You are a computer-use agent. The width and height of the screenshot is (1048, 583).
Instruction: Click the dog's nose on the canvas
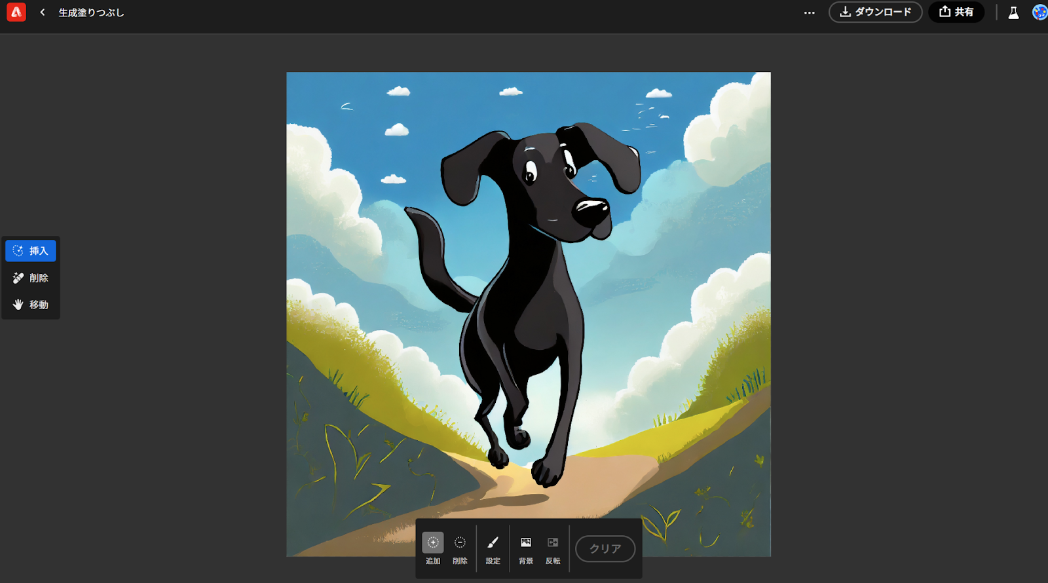coord(591,209)
